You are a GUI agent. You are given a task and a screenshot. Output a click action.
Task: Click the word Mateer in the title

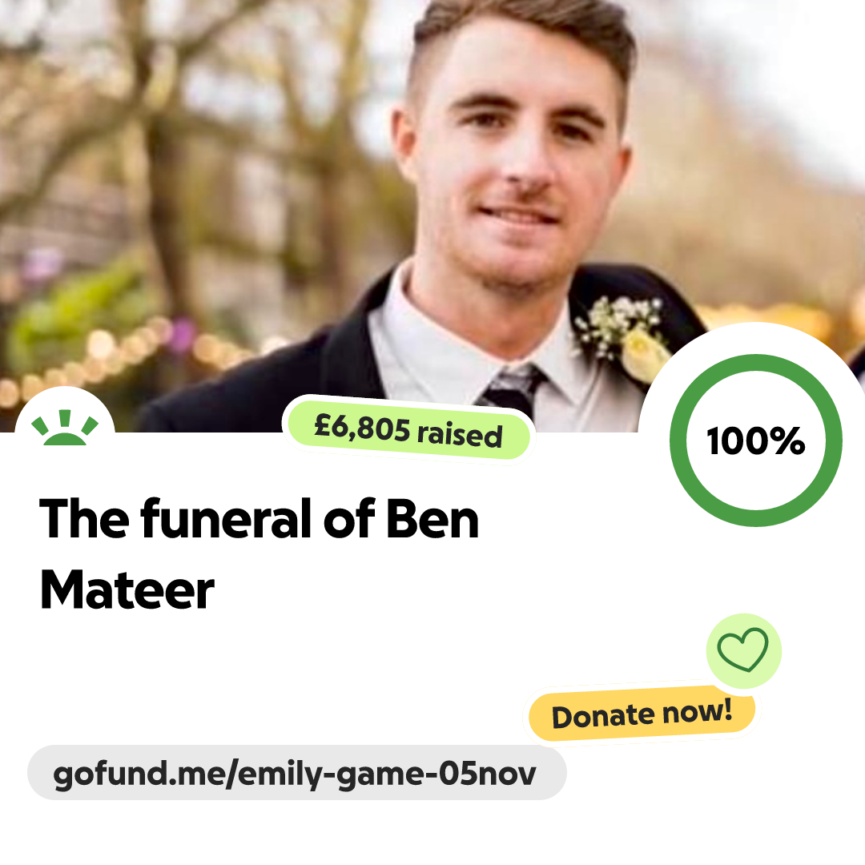pos(127,590)
